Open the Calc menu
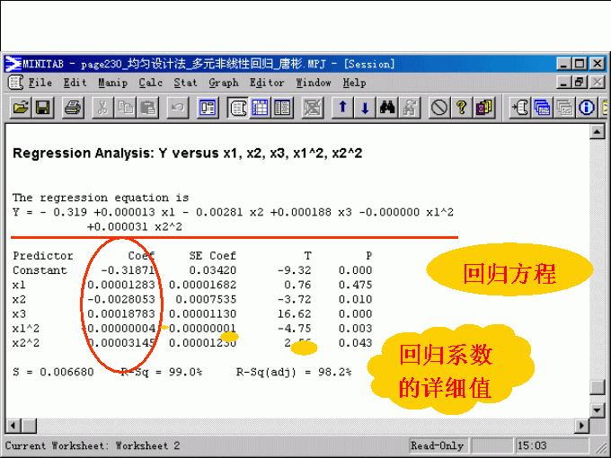The height and width of the screenshot is (458, 611). 151,83
